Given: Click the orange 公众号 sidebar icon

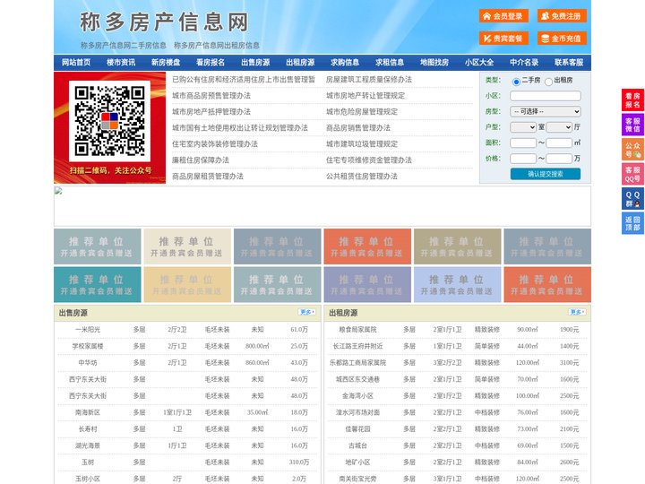Looking at the screenshot, I should tap(632, 150).
